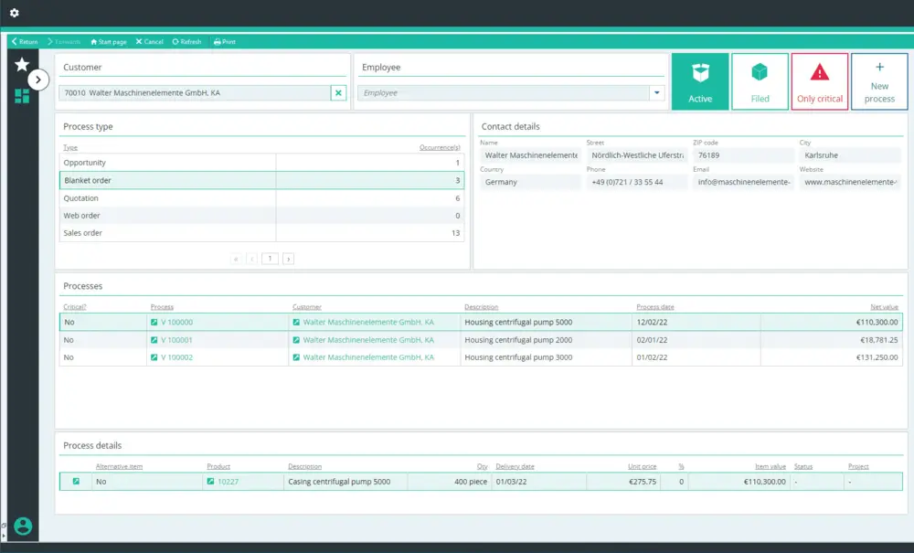Sort details by Alternative item header
The image size is (914, 553).
pyautogui.click(x=119, y=467)
